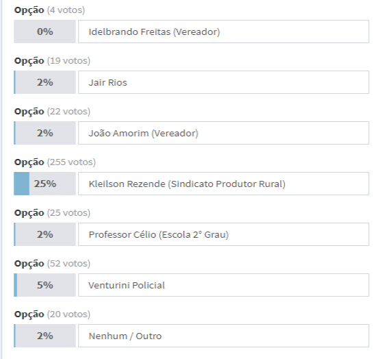The height and width of the screenshot is (359, 382).
Task: Select the Idelbrando Freitas (Vereador) option
Action: click(x=223, y=32)
